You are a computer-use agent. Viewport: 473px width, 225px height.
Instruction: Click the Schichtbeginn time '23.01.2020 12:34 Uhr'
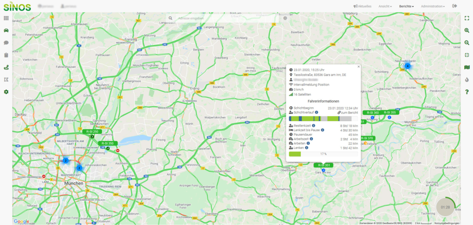(x=343, y=108)
